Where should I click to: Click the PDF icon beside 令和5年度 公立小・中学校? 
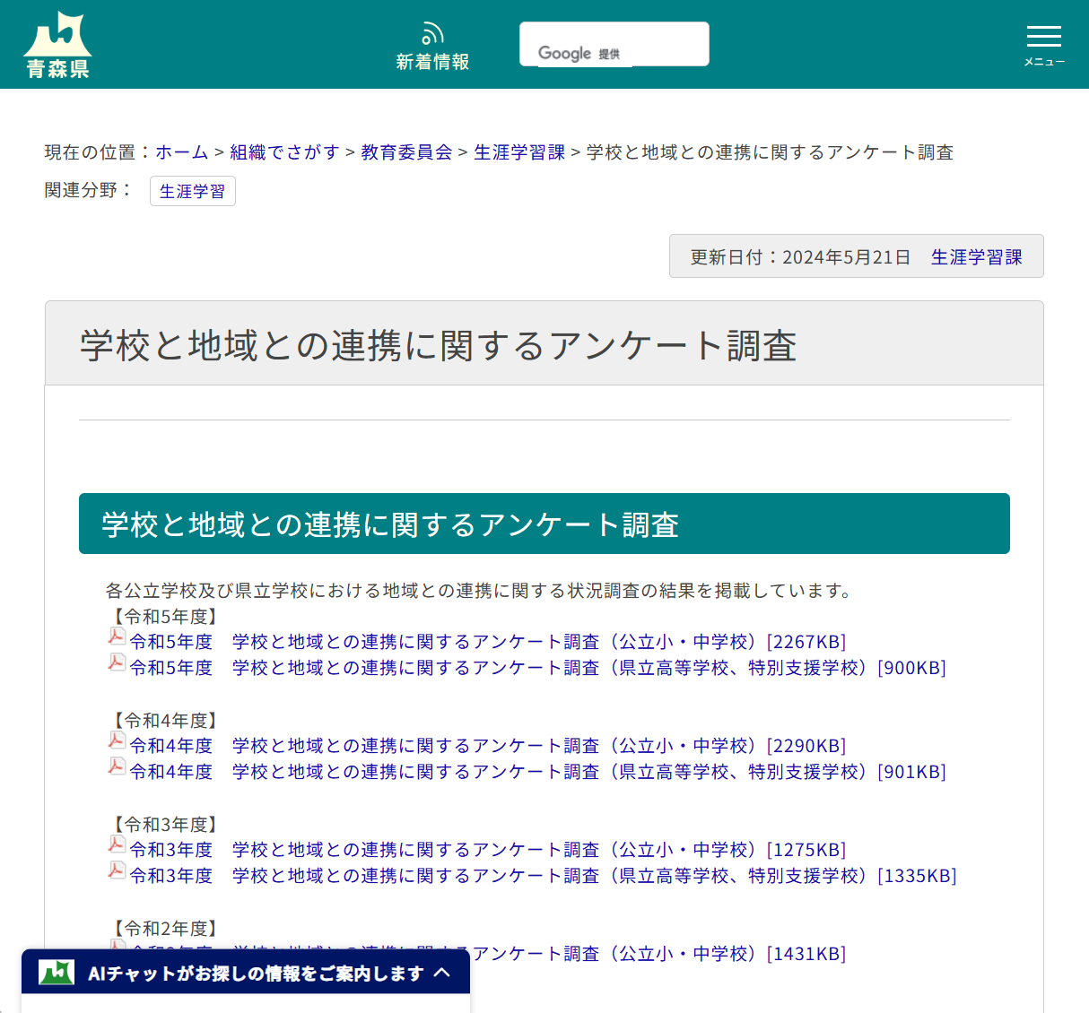coord(117,636)
